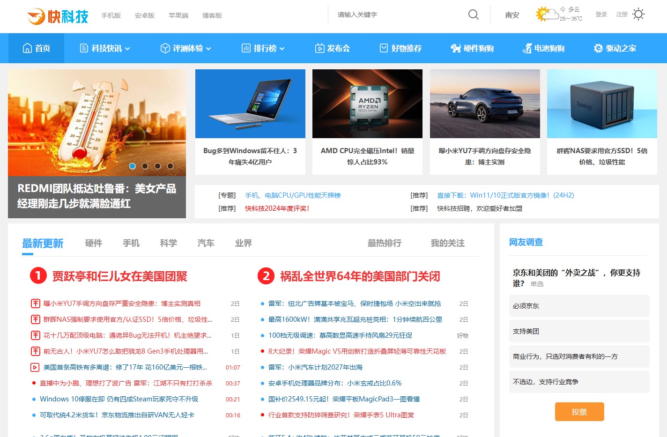
Task: Click the red number 2 ranking badge
Action: point(266,276)
